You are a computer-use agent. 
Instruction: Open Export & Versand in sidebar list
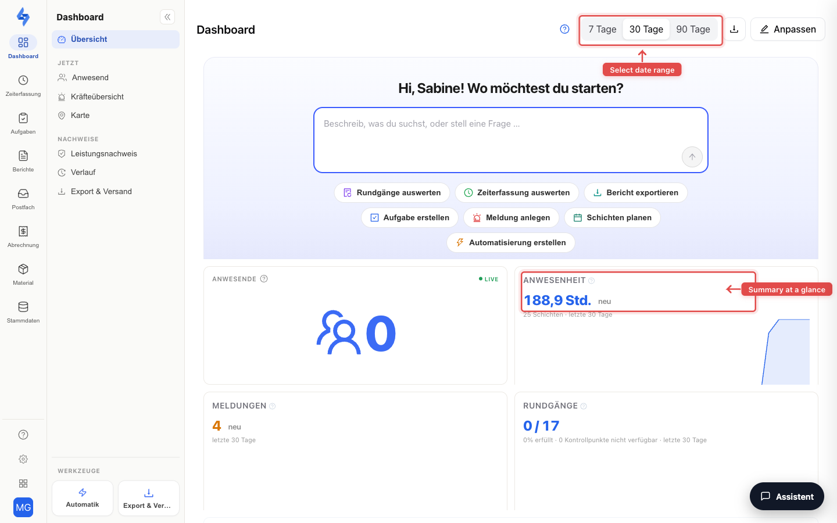(116, 192)
